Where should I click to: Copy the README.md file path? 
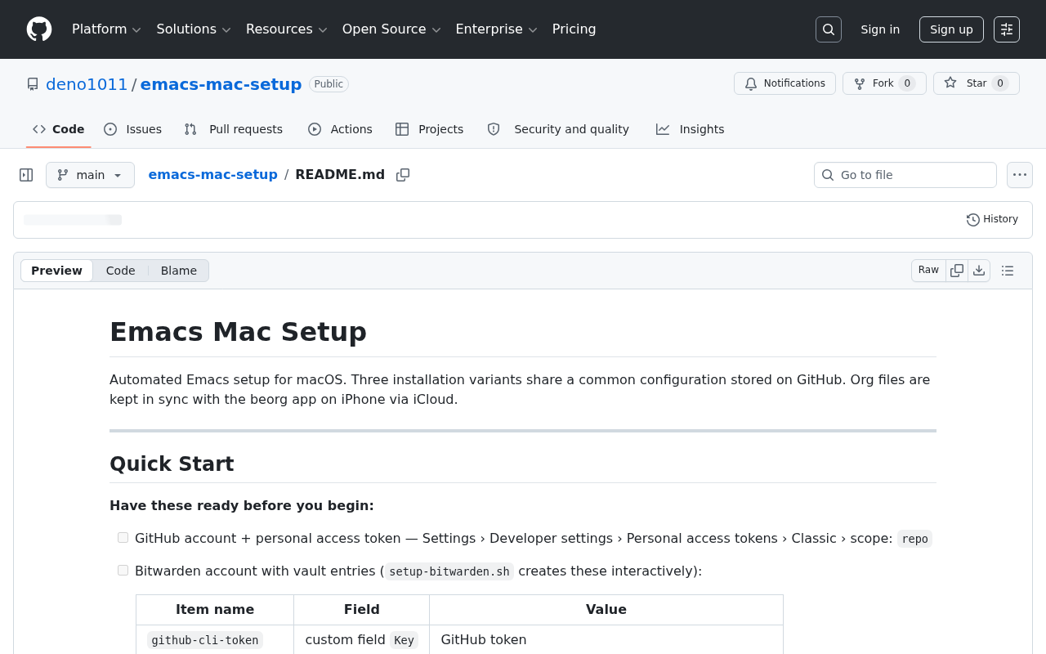pos(403,175)
